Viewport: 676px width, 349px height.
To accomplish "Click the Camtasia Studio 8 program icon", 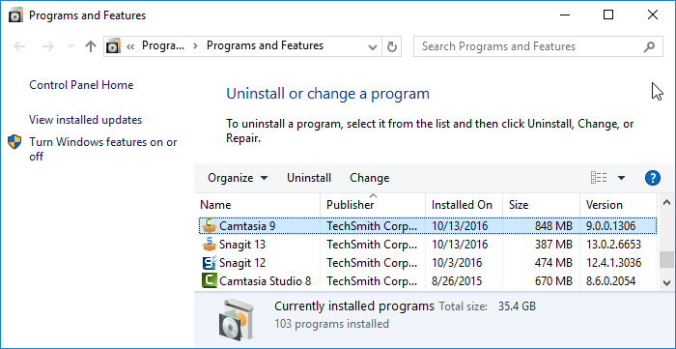I will tap(210, 280).
